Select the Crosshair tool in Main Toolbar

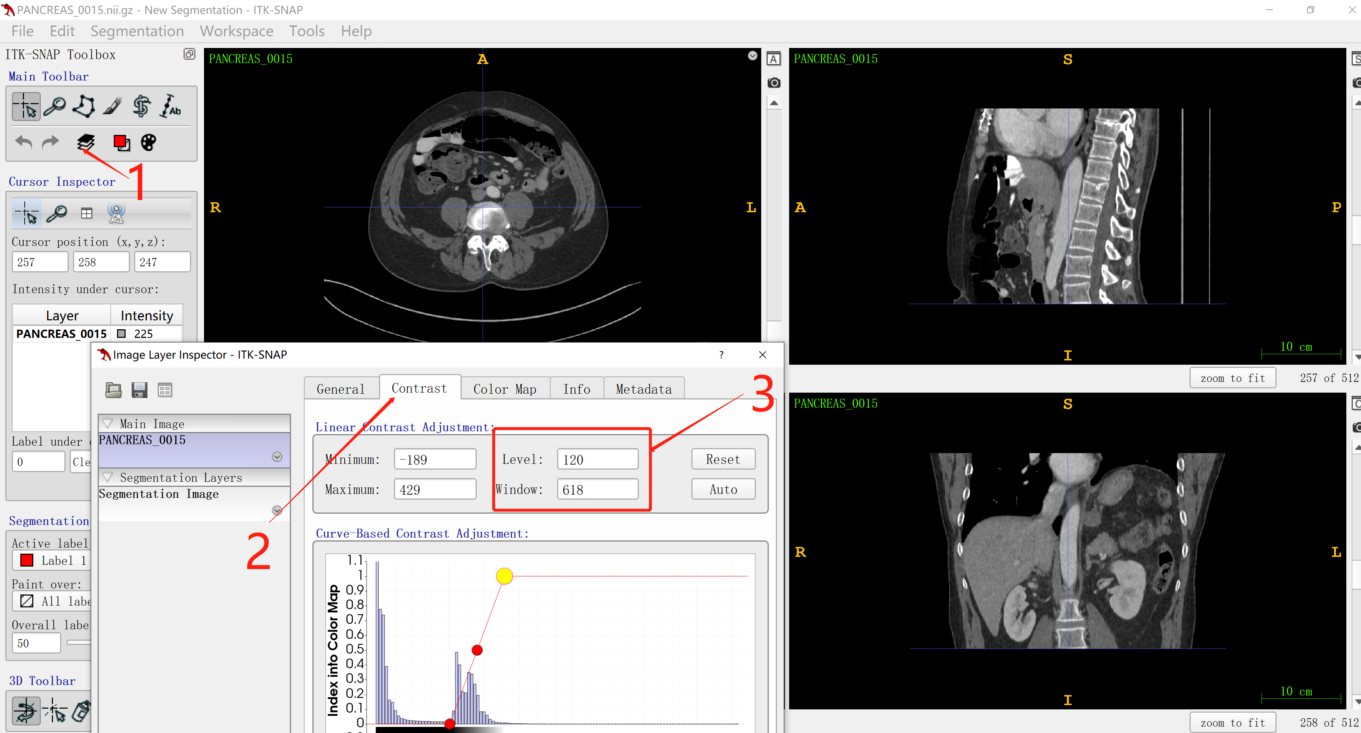[26, 106]
